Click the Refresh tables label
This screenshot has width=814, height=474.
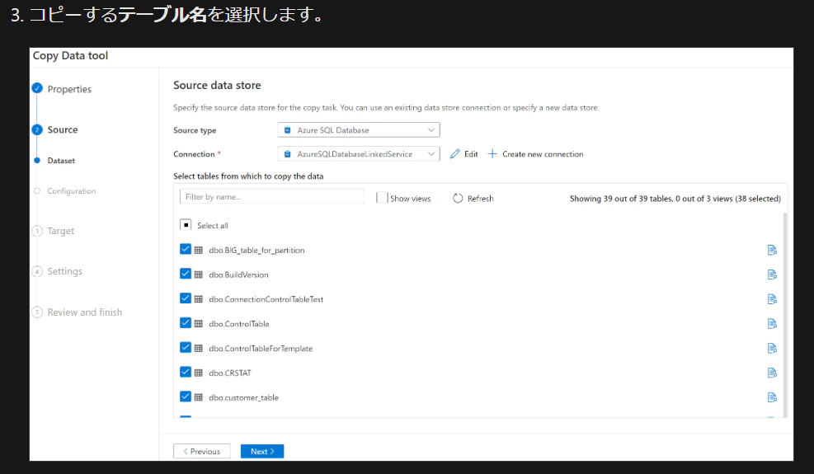click(x=480, y=199)
